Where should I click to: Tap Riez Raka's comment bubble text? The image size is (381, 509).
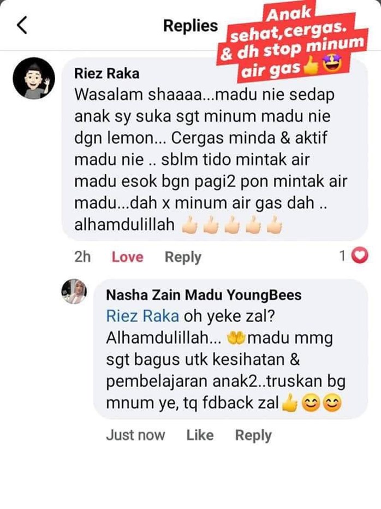211,159
